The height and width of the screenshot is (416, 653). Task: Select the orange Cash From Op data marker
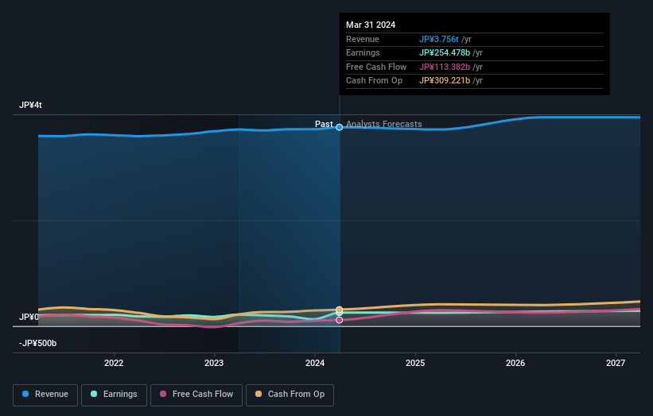click(x=340, y=310)
